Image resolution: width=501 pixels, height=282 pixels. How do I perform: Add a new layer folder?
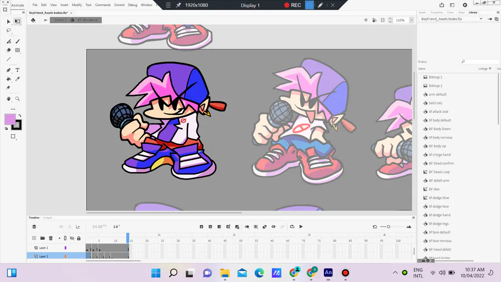coord(42,238)
